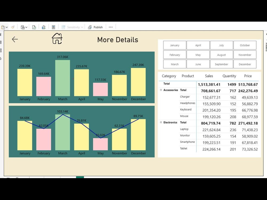
Task: Click the March 103.14K bar in lower chart
Action: point(62,132)
